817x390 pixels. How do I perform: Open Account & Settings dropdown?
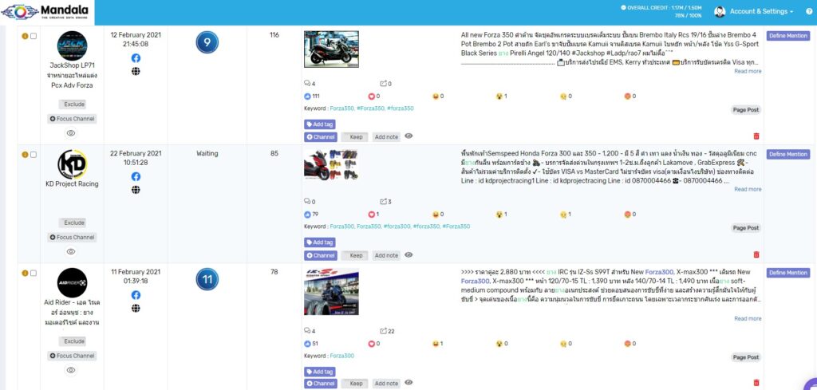761,11
